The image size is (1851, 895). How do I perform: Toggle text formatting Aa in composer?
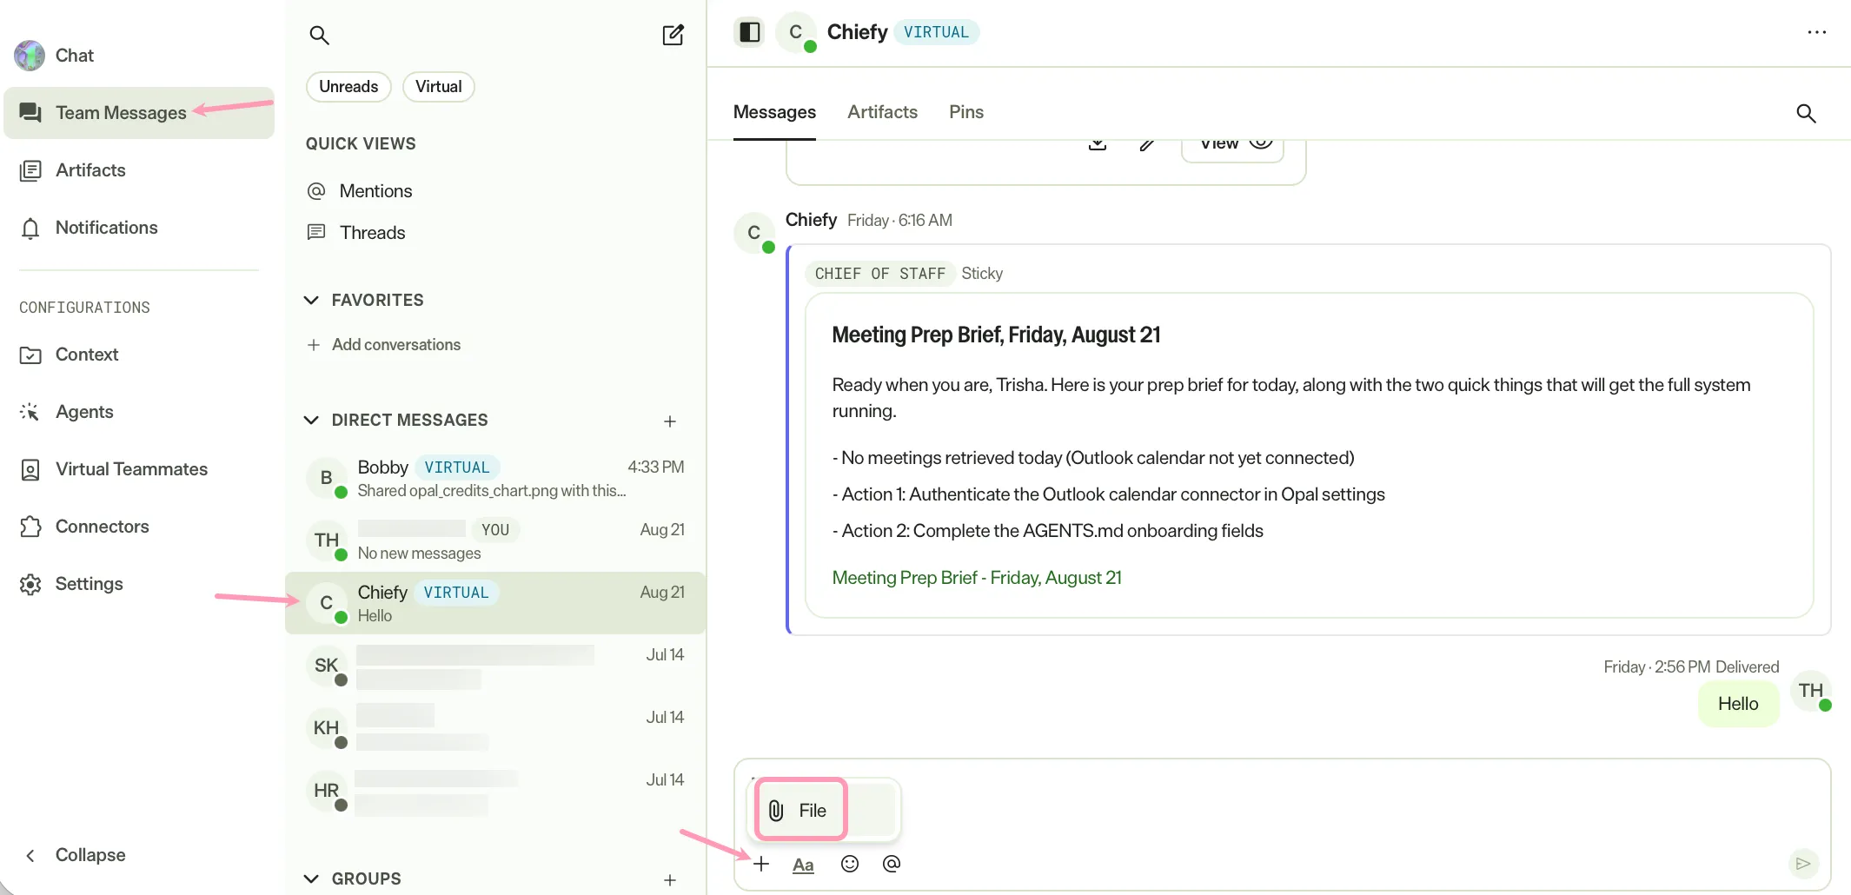click(x=803, y=865)
